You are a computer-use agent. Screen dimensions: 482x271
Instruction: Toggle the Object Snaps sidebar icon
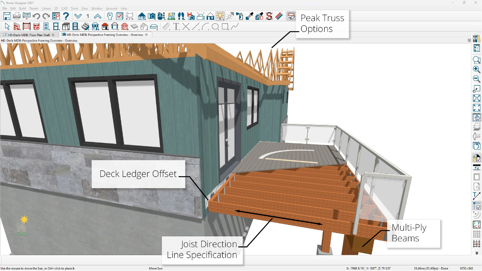(x=476, y=206)
